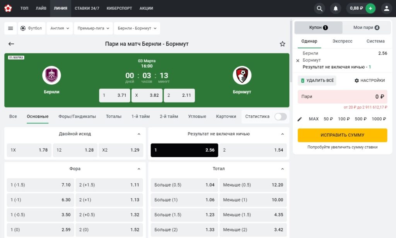
Task: Collapse the Тотал section
Action: pyautogui.click(x=282, y=169)
